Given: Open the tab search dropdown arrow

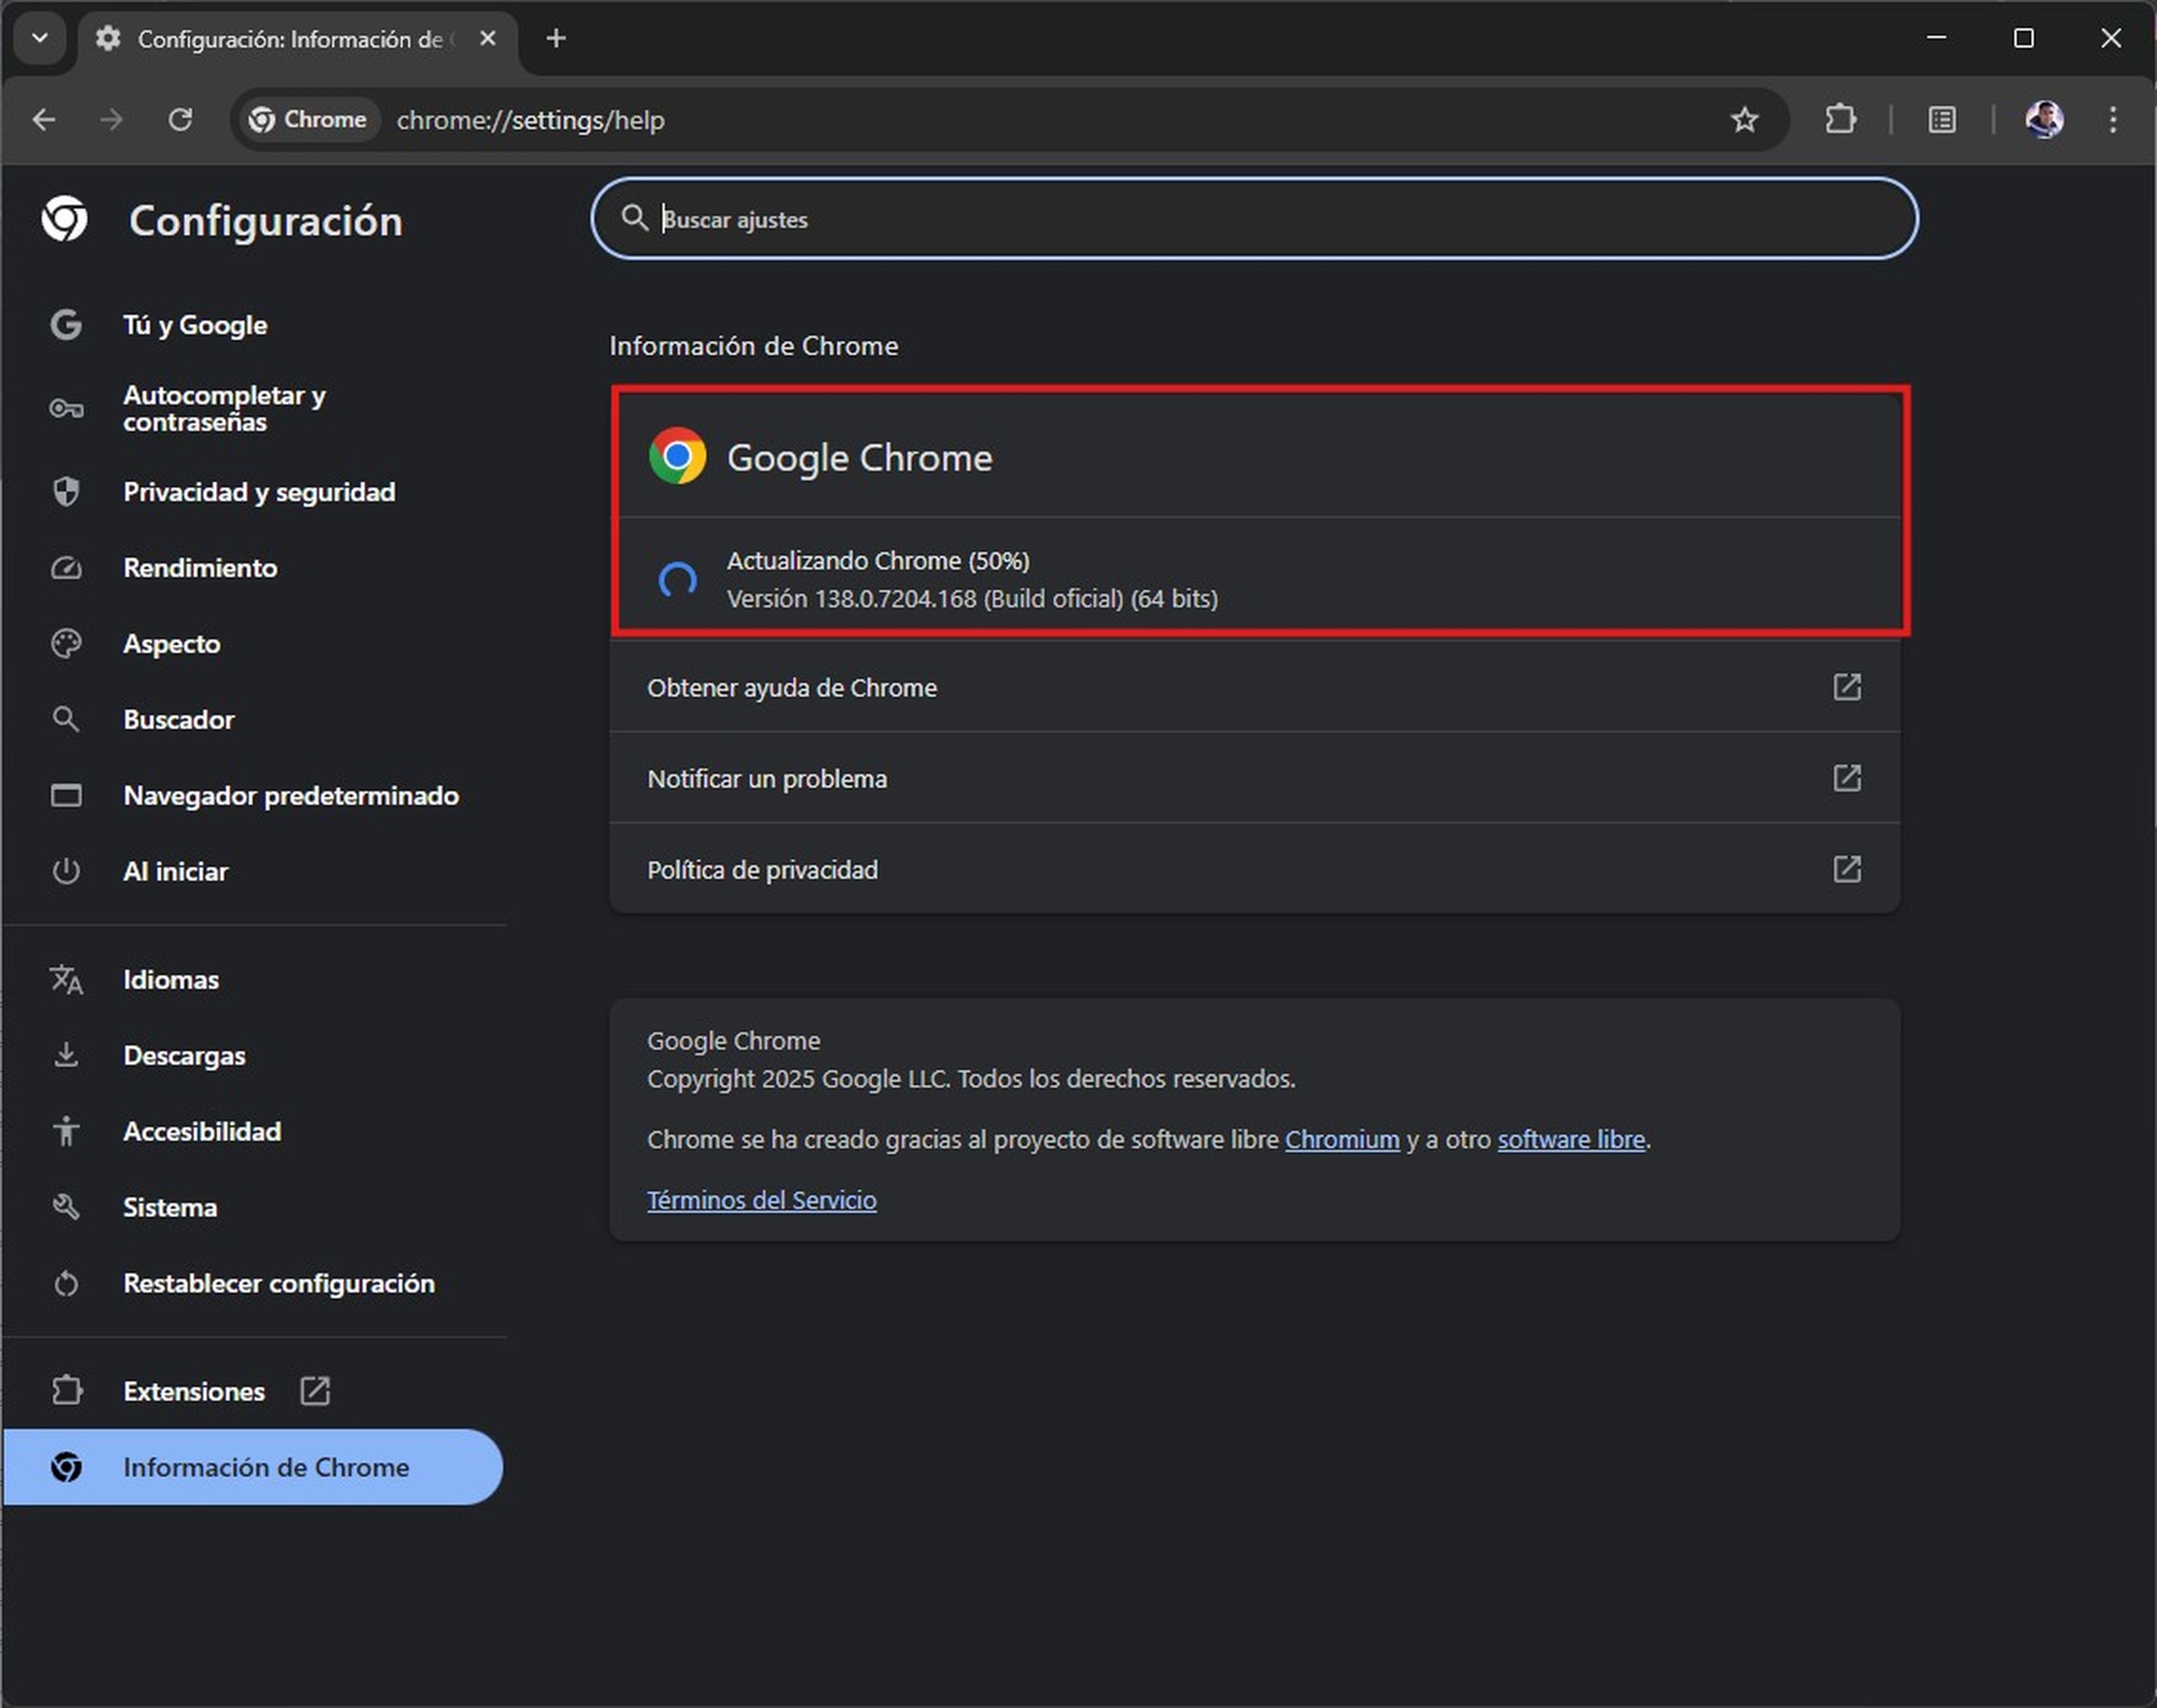Looking at the screenshot, I should pos(40,38).
